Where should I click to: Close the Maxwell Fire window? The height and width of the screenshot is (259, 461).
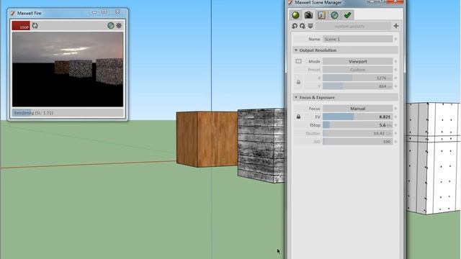(117, 12)
